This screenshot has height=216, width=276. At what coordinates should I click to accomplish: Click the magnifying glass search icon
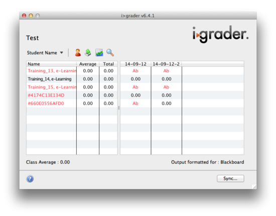tap(110, 53)
